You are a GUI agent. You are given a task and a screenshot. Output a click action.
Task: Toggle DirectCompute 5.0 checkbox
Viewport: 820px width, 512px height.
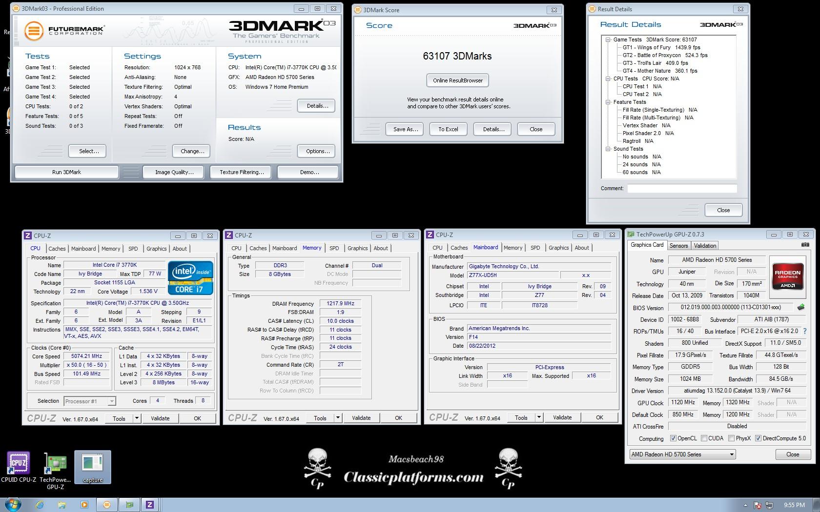(758, 438)
